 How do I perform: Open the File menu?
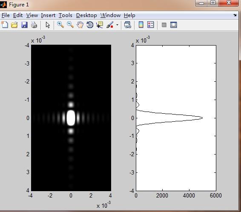(6, 15)
